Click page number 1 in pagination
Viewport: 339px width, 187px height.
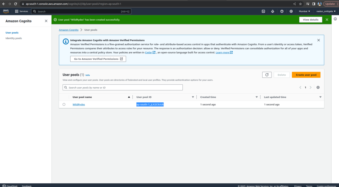306,88
